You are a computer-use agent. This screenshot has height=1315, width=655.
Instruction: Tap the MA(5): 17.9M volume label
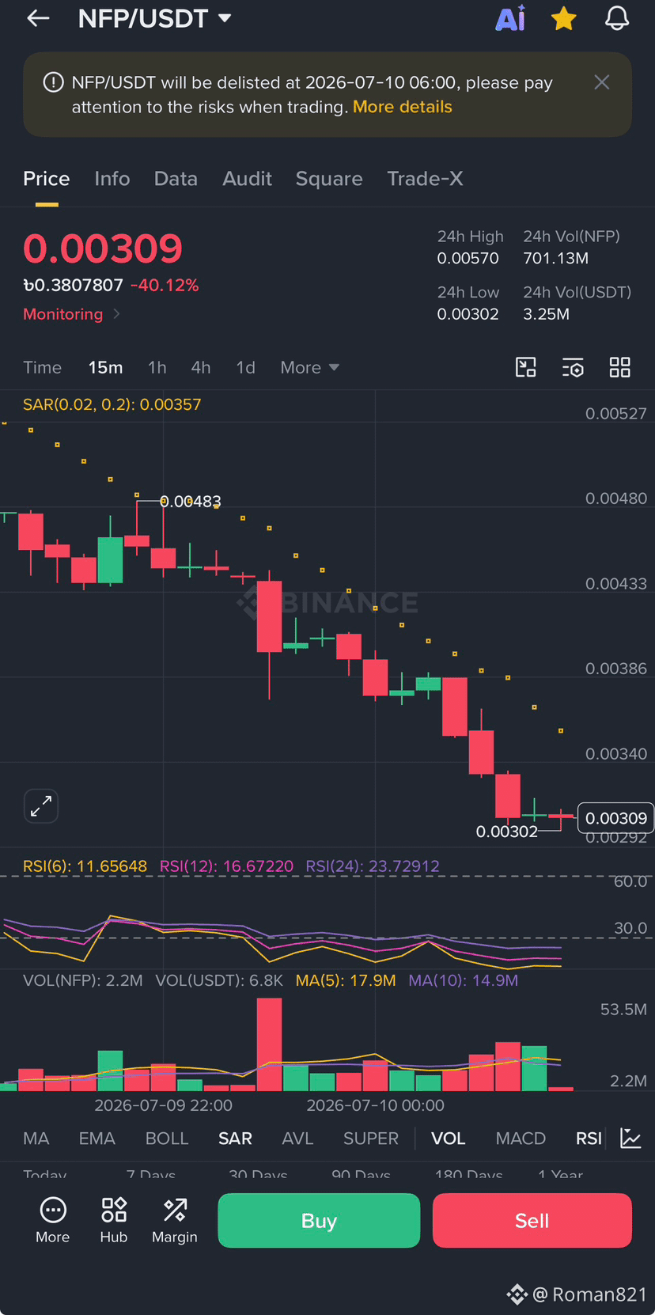[346, 981]
